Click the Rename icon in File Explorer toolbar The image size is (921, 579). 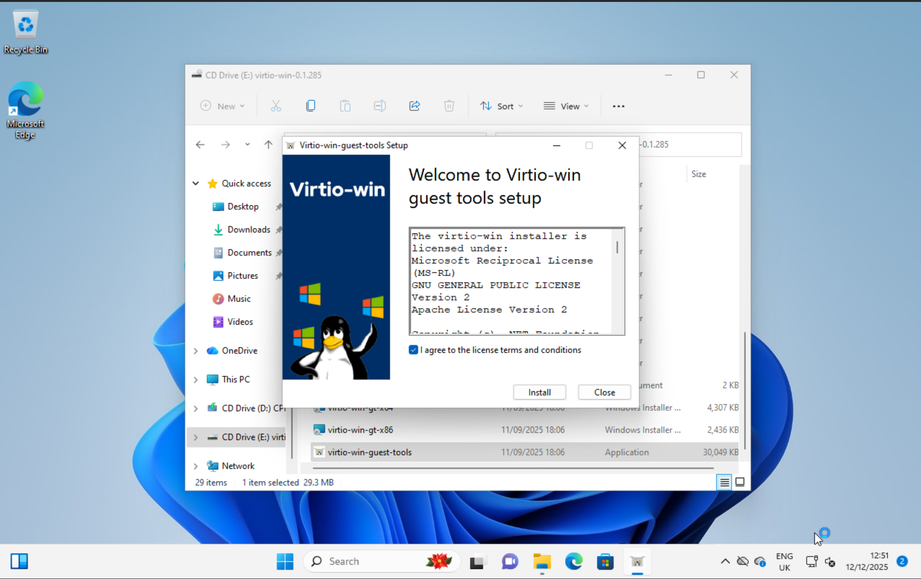tap(379, 106)
